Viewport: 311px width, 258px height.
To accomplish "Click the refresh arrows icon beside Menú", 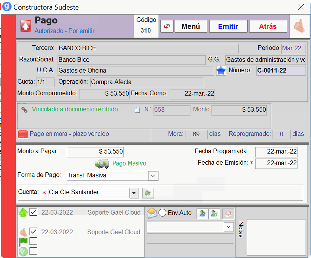I will coord(167,26).
